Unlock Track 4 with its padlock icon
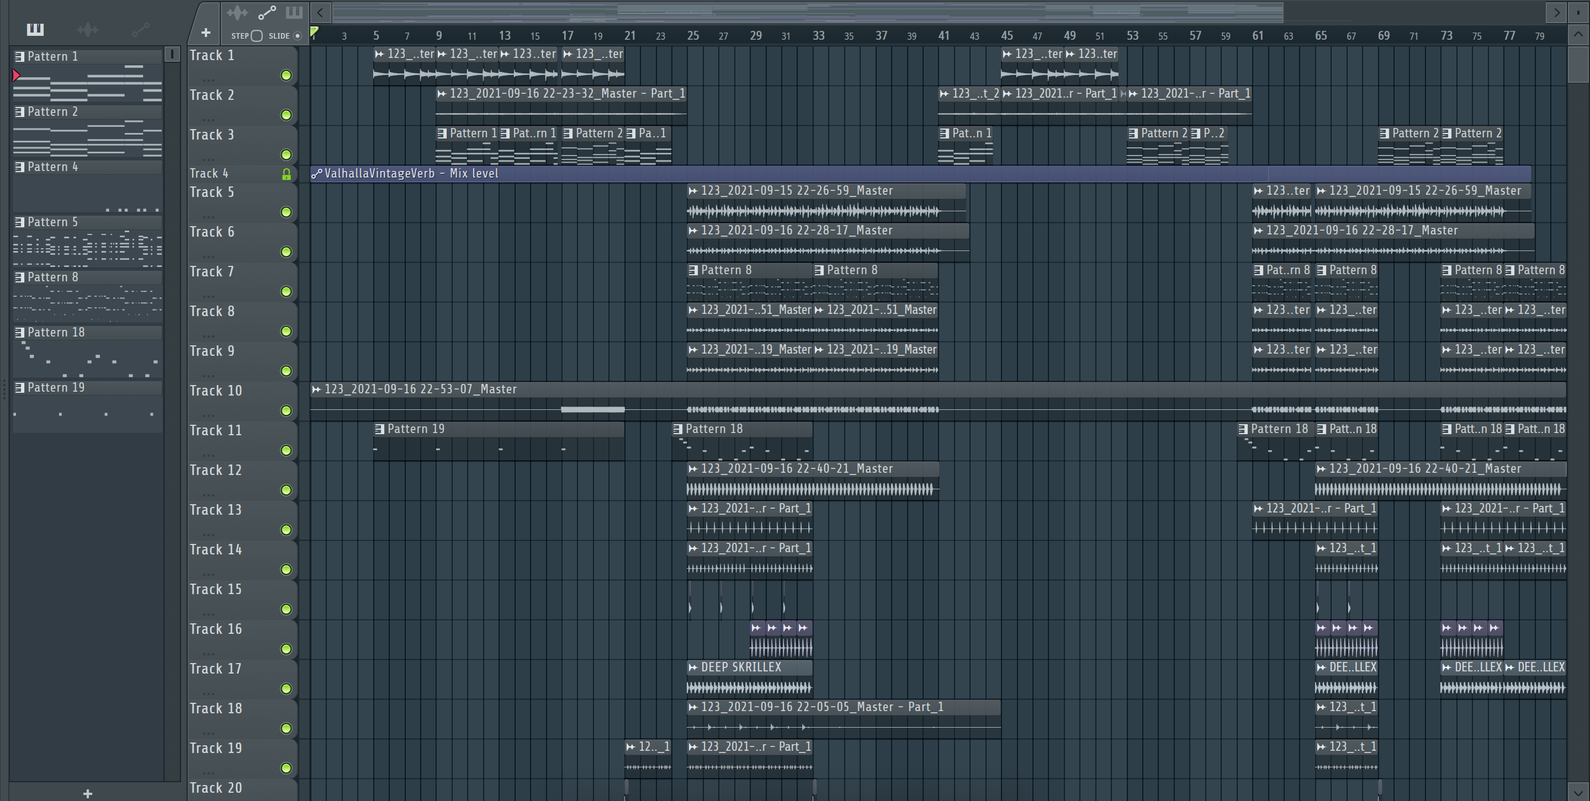Image resolution: width=1590 pixels, height=801 pixels. pos(286,174)
